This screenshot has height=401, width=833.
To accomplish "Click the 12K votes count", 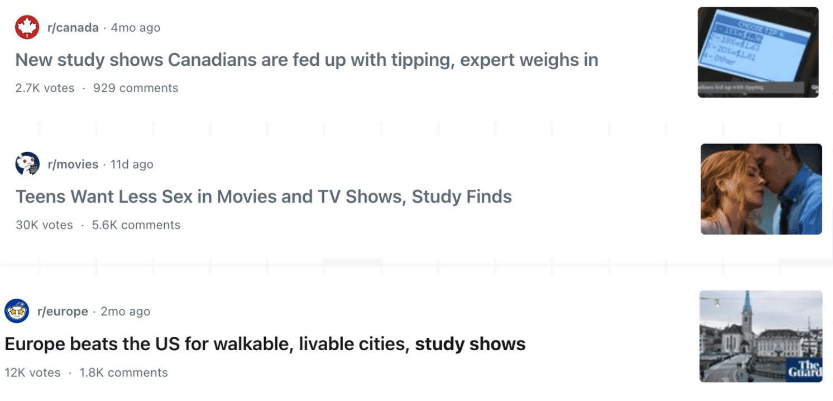I will pyautogui.click(x=32, y=373).
